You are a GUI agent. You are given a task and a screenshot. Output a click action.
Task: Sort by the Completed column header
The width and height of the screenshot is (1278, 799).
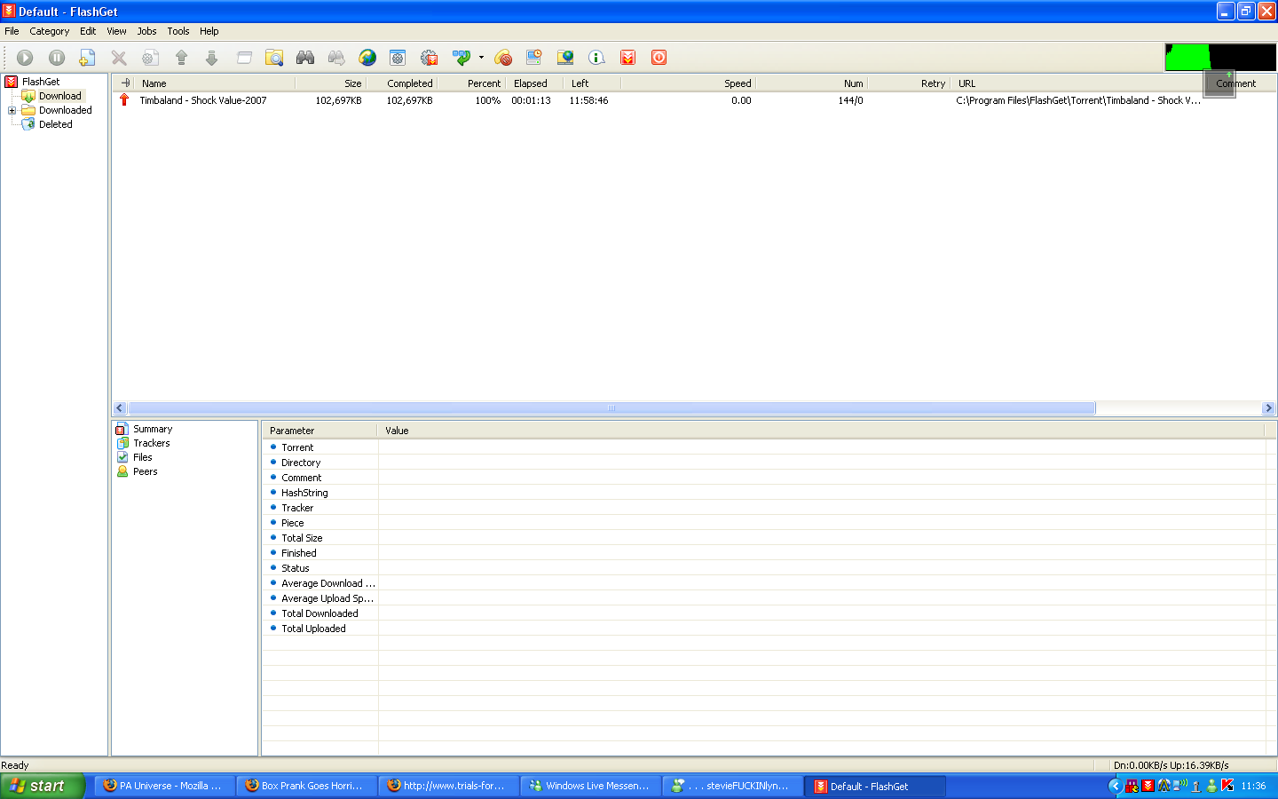401,83
